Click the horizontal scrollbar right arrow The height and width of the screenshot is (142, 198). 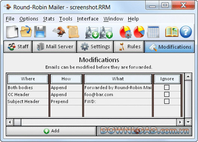click(x=180, y=122)
